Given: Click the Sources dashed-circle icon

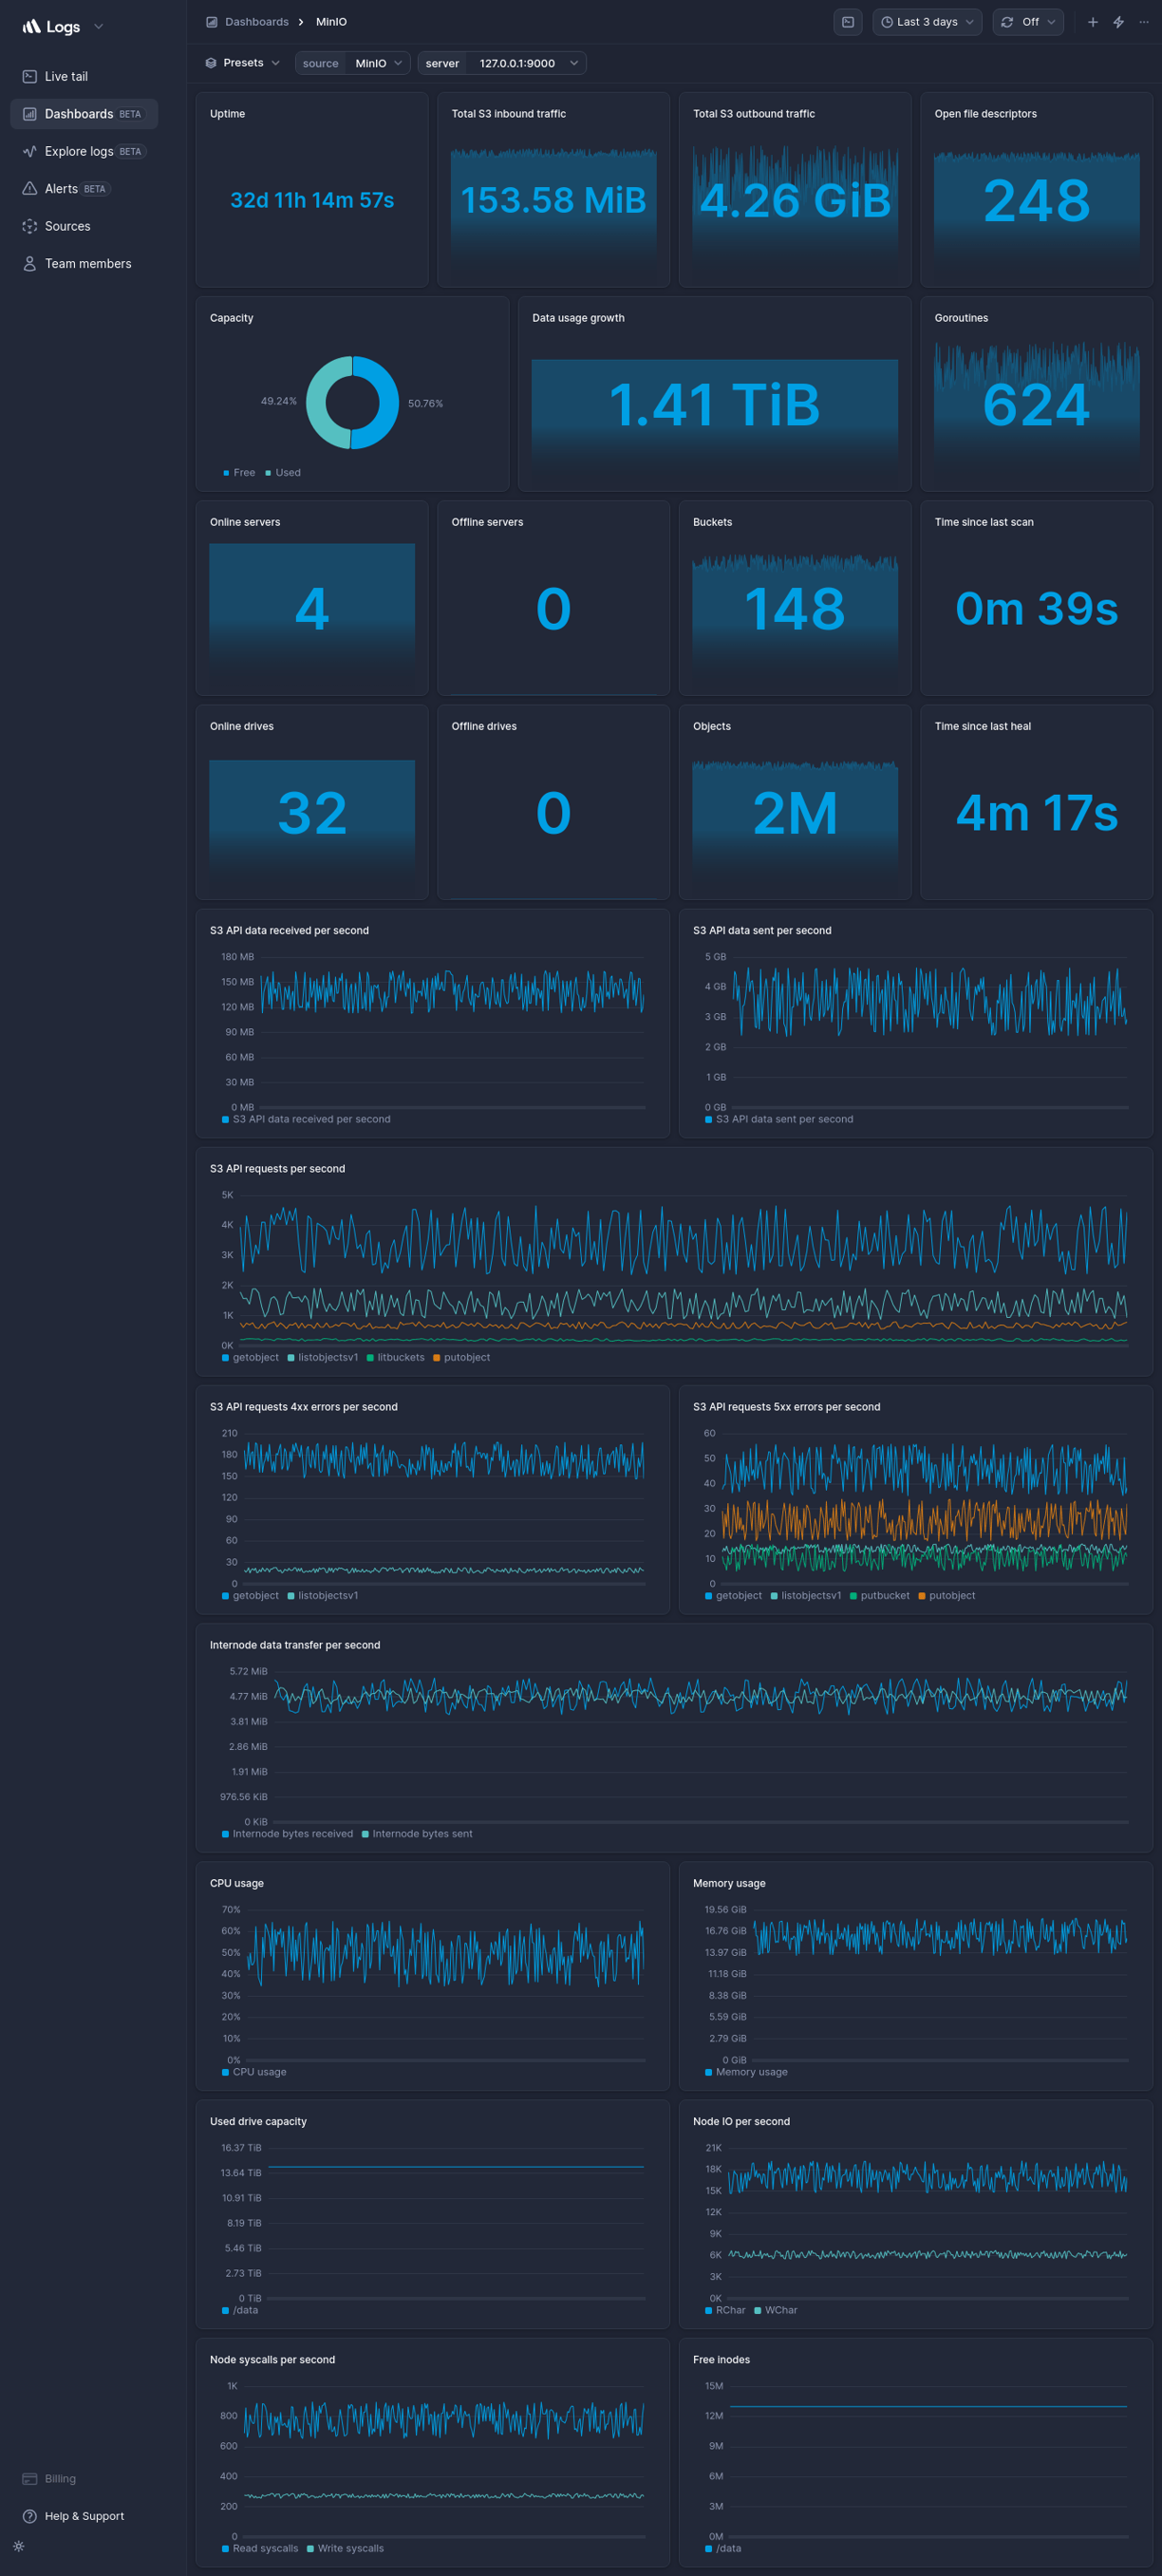Looking at the screenshot, I should click(x=30, y=226).
